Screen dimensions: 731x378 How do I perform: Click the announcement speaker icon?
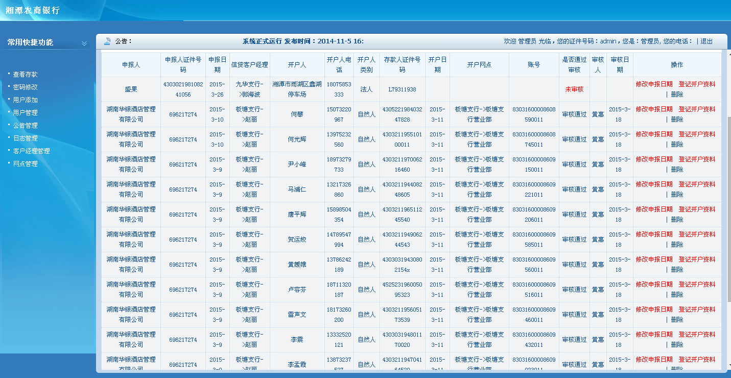point(107,41)
